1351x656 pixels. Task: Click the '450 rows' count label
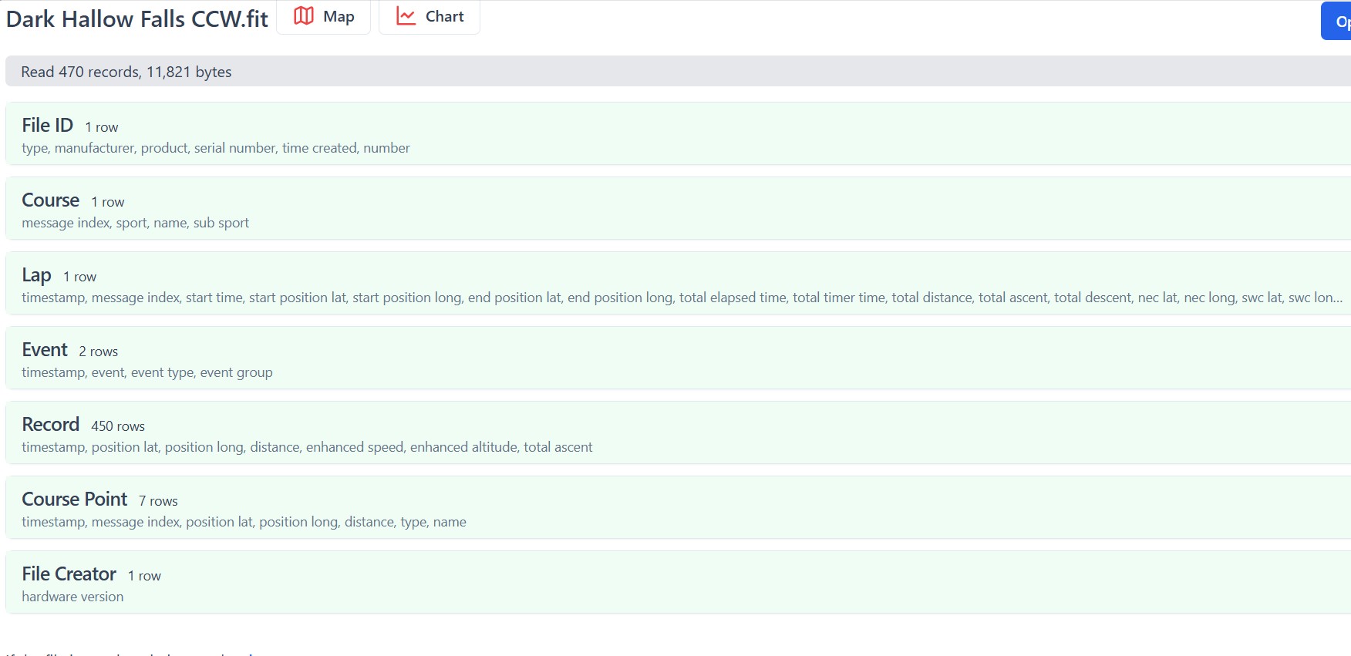[118, 426]
